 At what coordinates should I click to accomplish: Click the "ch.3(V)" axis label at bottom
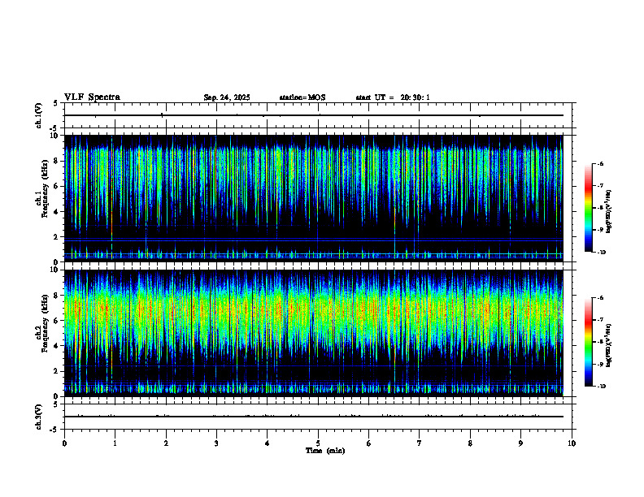pos(38,417)
